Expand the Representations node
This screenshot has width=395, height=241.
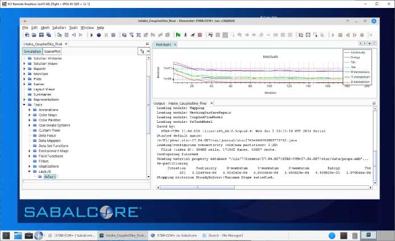[x=24, y=99]
